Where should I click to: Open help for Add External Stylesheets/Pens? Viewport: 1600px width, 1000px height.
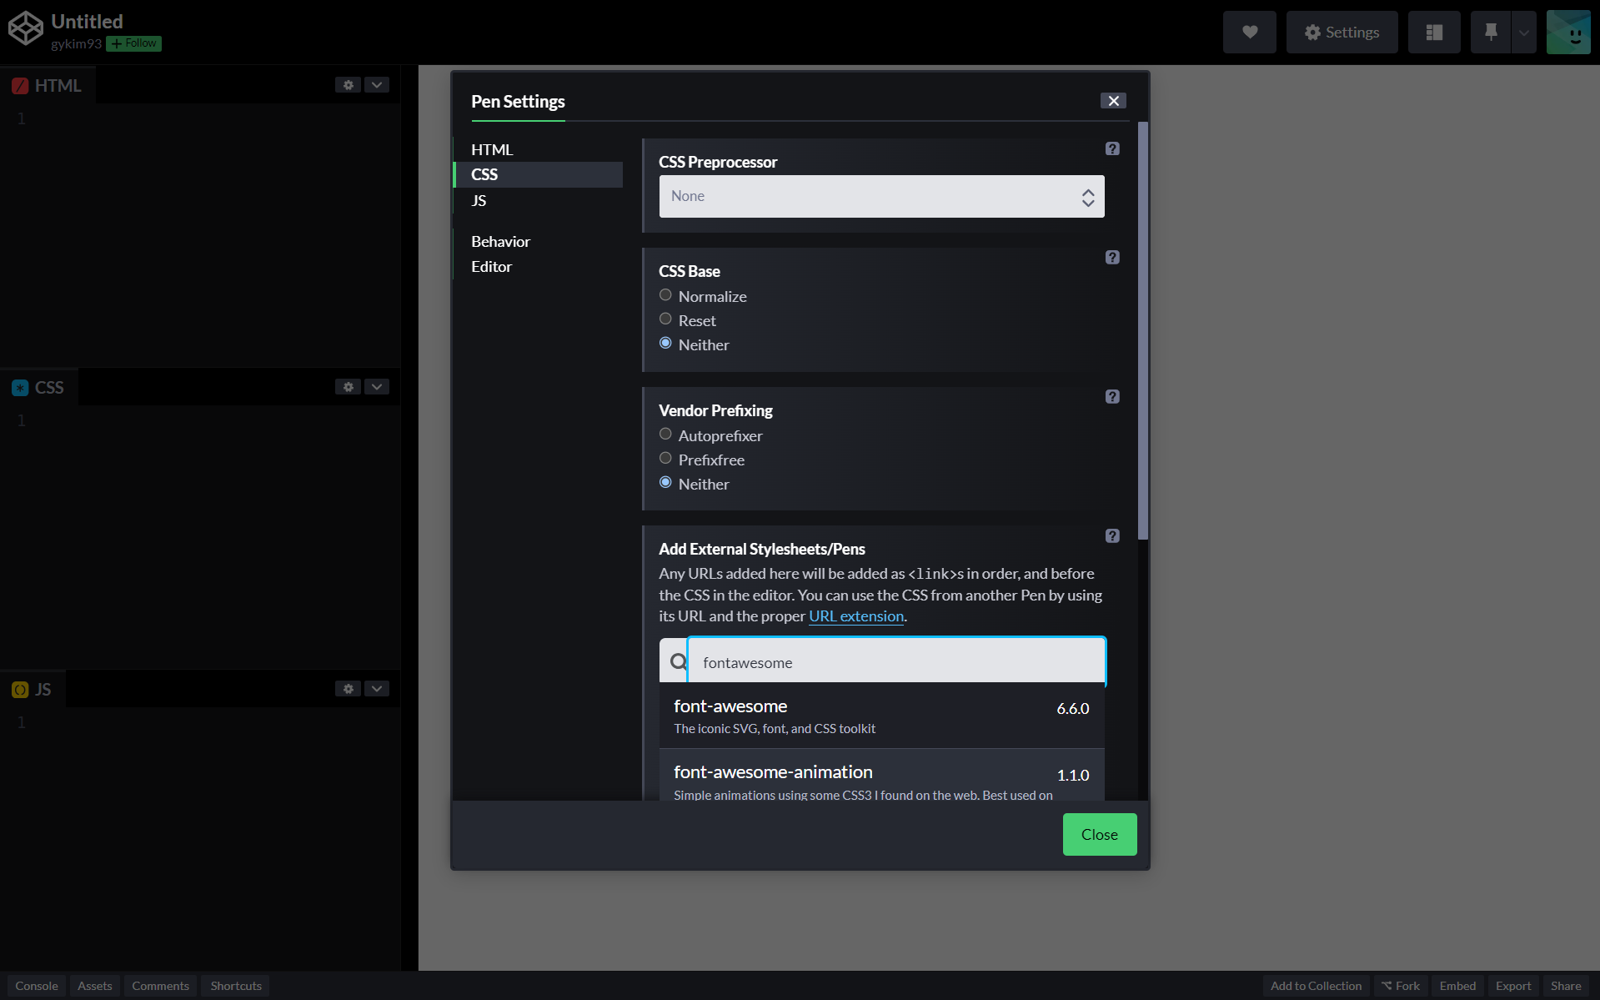click(x=1112, y=536)
